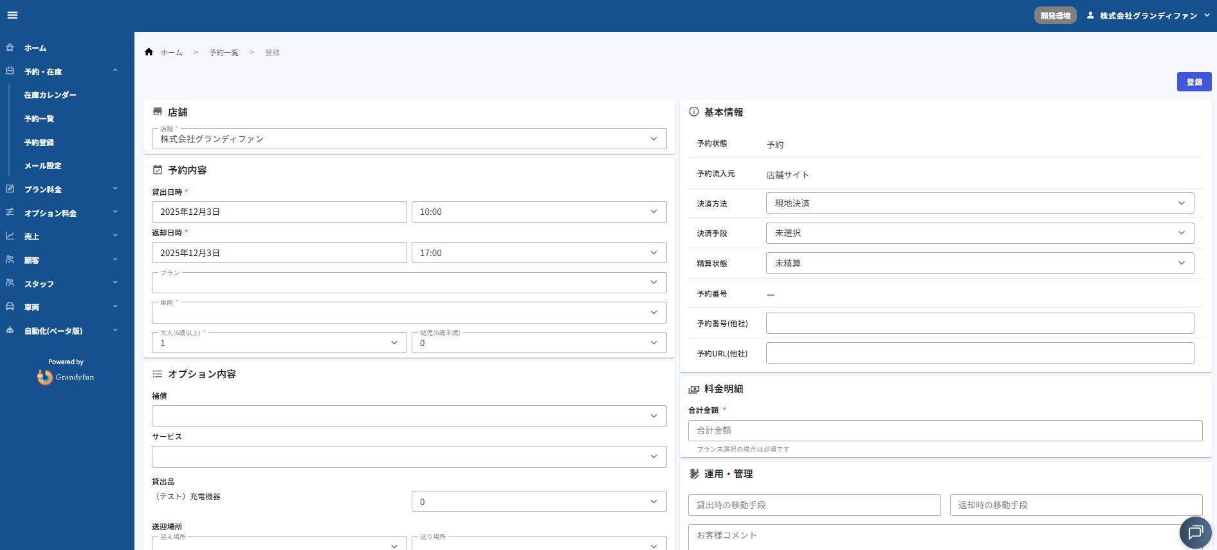This screenshot has height=550, width=1217.
Task: Click the Grandyfun logo
Action: pyautogui.click(x=66, y=377)
